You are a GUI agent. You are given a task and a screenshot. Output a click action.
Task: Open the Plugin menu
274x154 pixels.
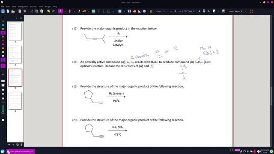tap(48, 7)
